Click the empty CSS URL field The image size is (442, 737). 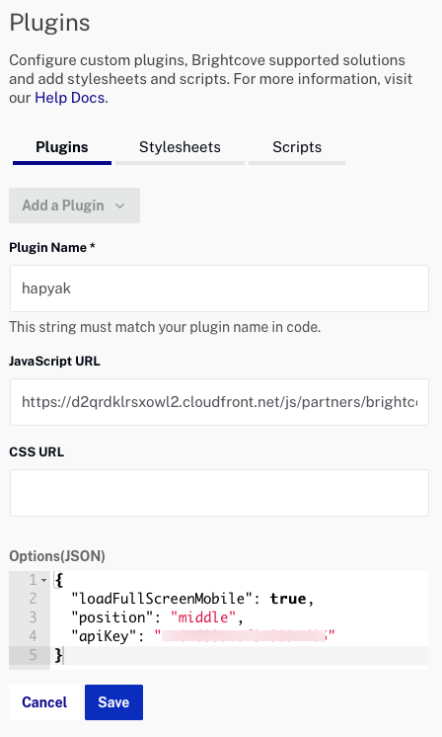click(219, 493)
